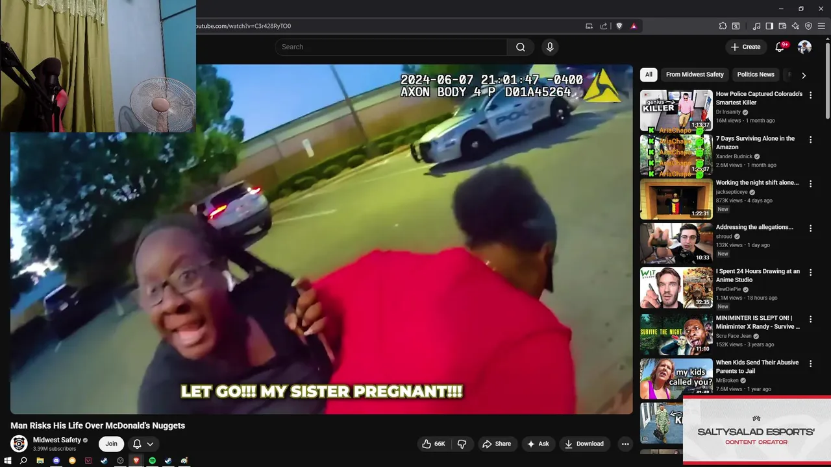Open MINIMINTER IS SLEPT ON thumbnail

pos(676,333)
